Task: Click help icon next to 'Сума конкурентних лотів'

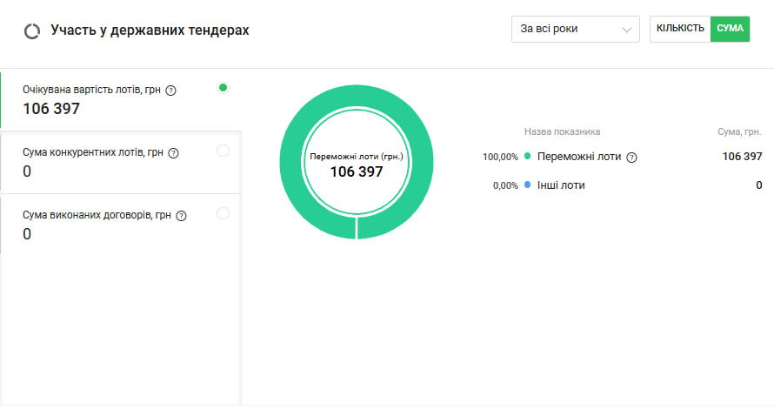Action: click(173, 153)
